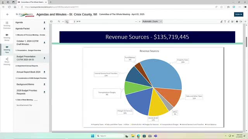This screenshot has width=248, height=139.
Task: Click the browser back button
Action: click(x=3, y=7)
